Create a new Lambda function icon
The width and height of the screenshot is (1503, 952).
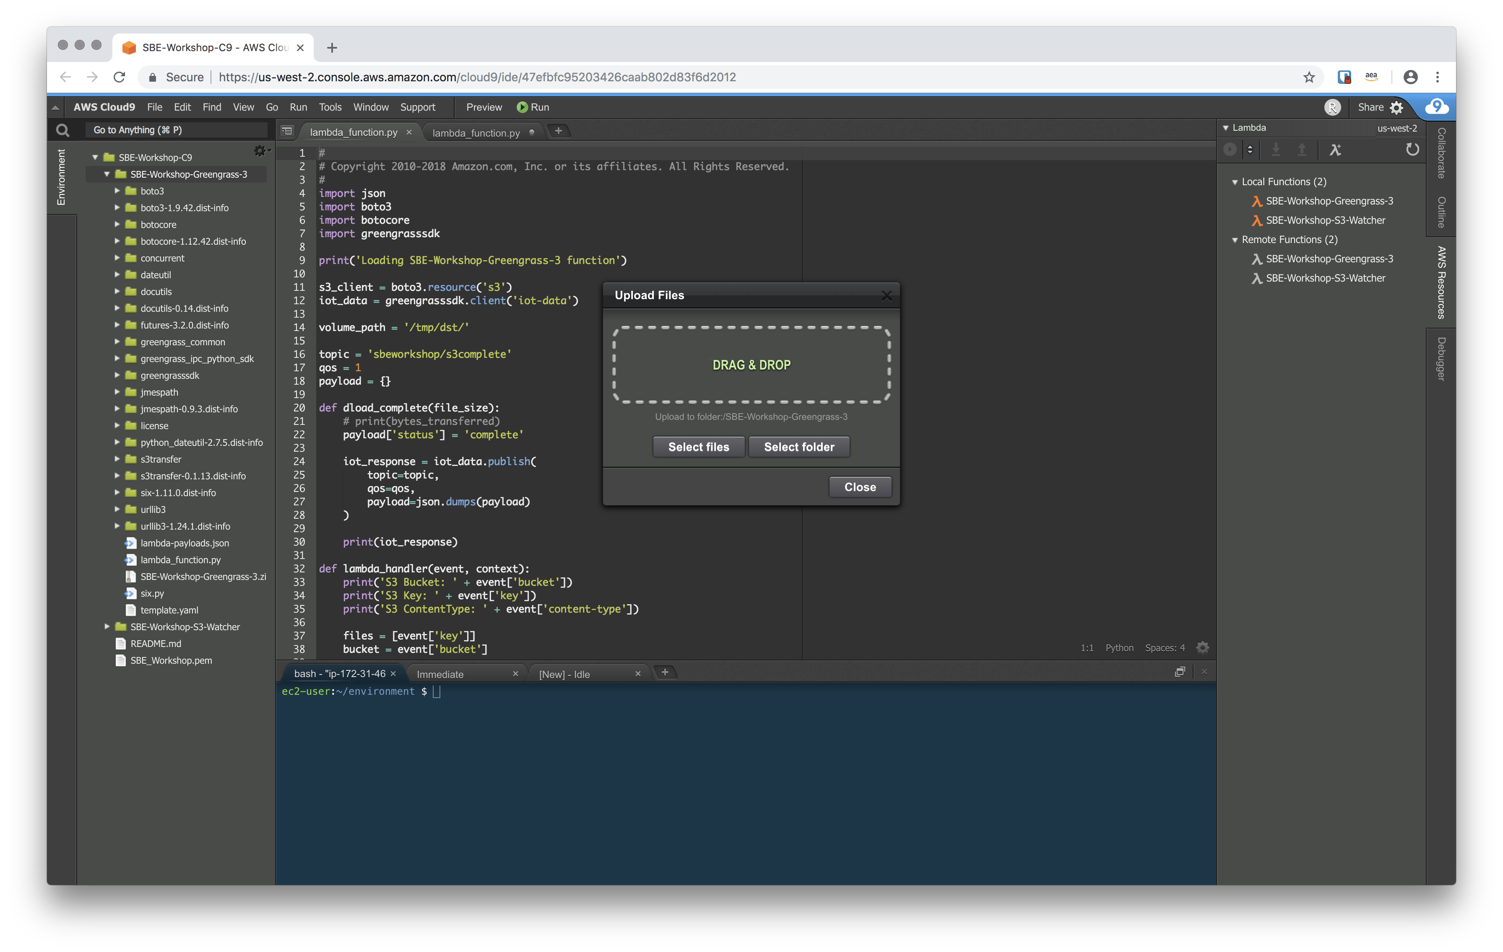[1335, 150]
